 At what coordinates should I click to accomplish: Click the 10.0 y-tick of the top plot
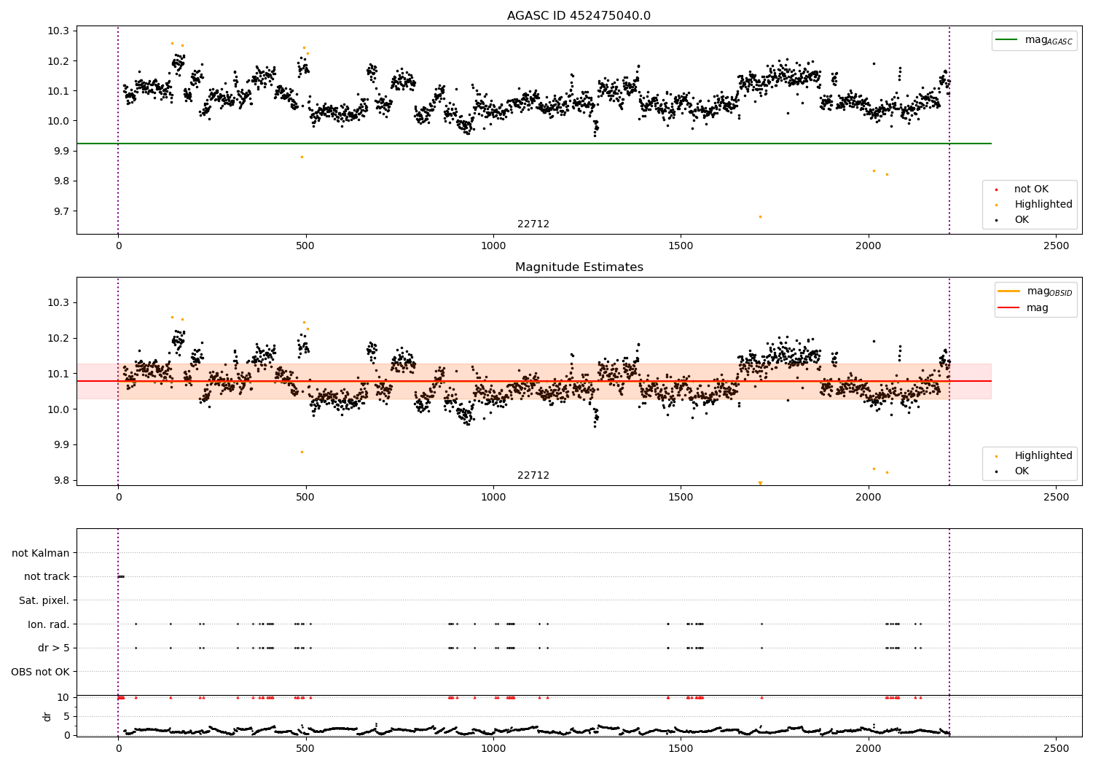point(59,121)
